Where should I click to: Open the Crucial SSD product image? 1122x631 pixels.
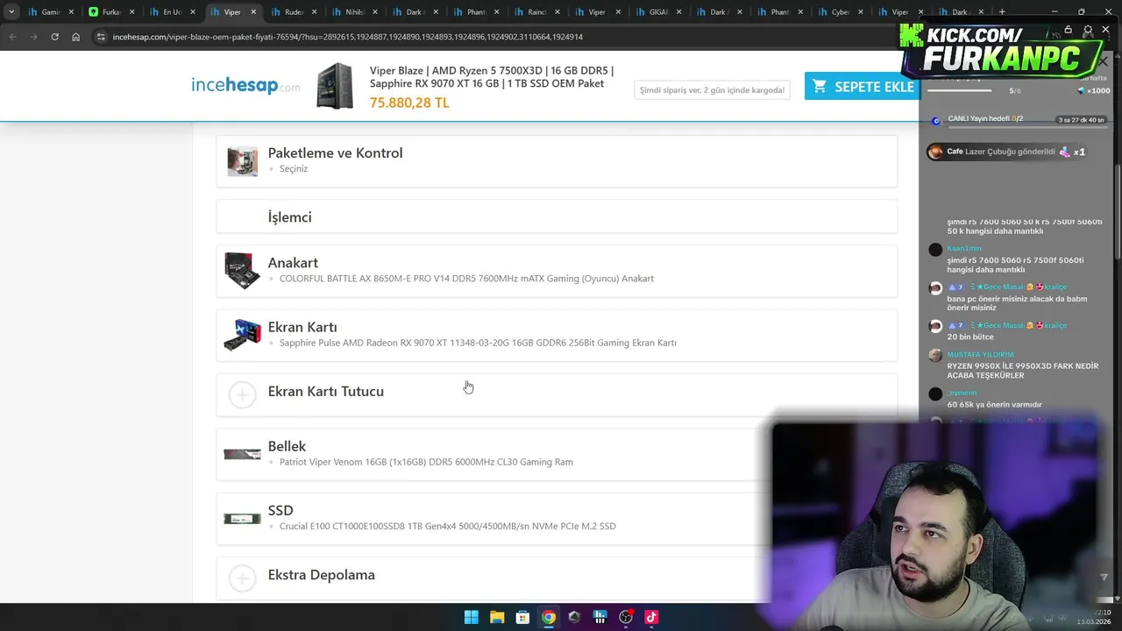243,519
